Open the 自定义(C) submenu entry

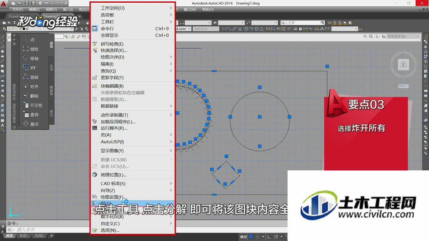[x=132, y=224]
